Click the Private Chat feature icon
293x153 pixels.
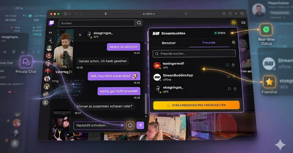click(x=26, y=62)
